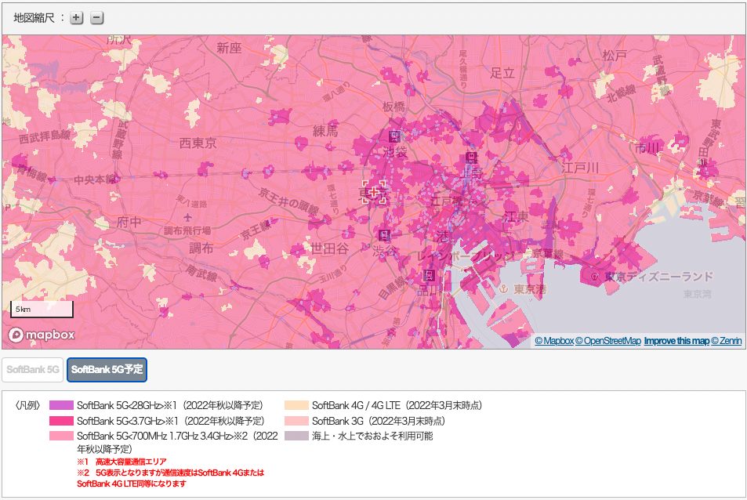The image size is (747, 500).
Task: Zoom out the map with minus button
Action: pyautogui.click(x=97, y=18)
